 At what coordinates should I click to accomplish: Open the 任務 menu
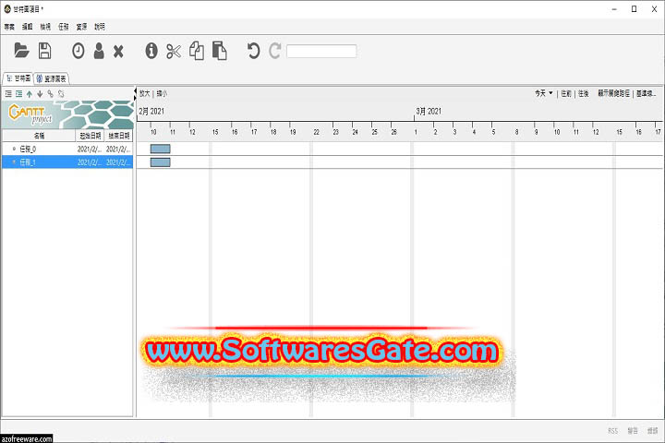click(64, 27)
